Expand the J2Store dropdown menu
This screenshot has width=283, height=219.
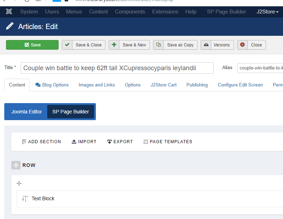coord(267,12)
